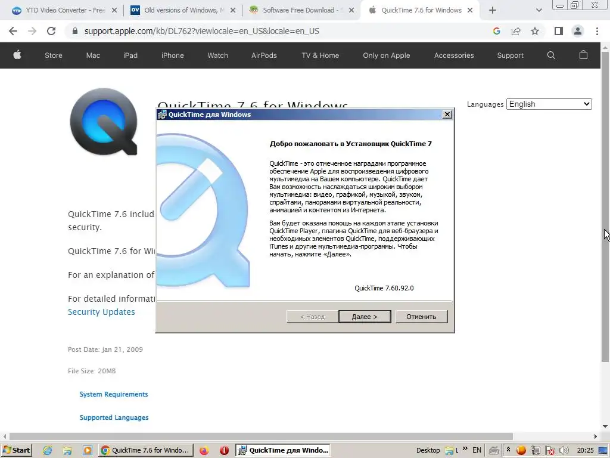Click the volume speaker tray icon
The image size is (610, 458).
click(564, 451)
